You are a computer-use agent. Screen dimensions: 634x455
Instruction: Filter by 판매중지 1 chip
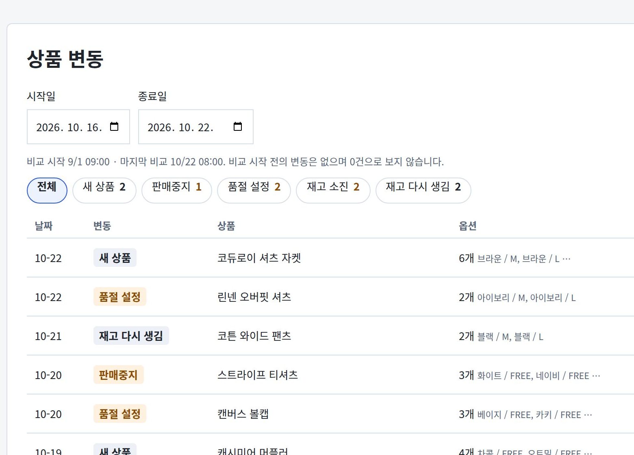[x=177, y=190]
